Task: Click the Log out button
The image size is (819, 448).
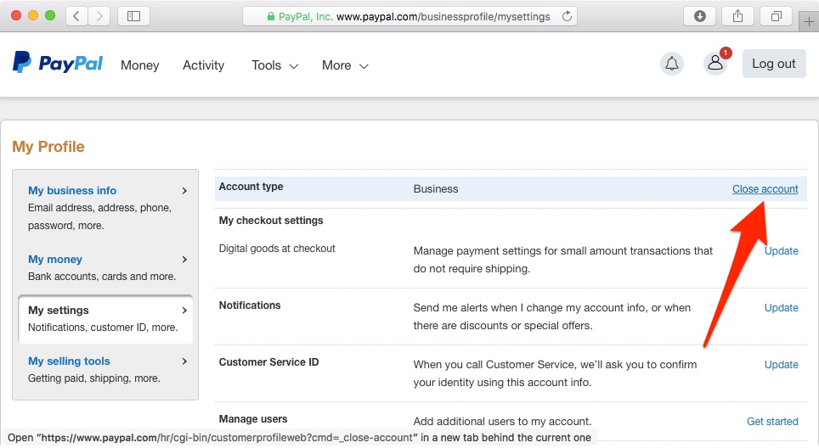Action: coord(774,64)
